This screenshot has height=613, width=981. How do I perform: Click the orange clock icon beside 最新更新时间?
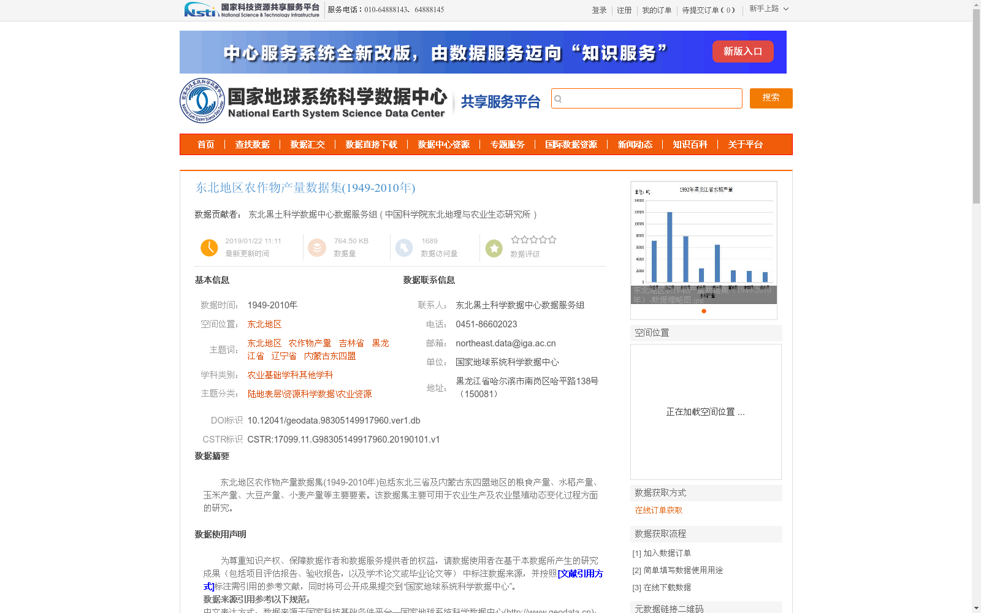(209, 248)
